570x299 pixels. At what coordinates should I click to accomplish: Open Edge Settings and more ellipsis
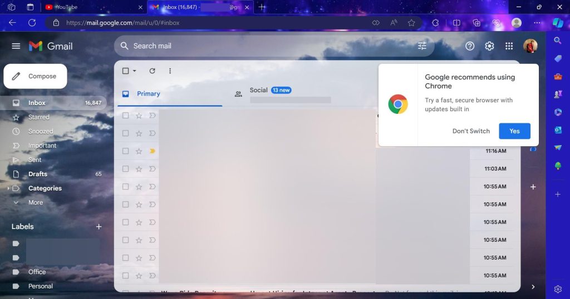(537, 22)
